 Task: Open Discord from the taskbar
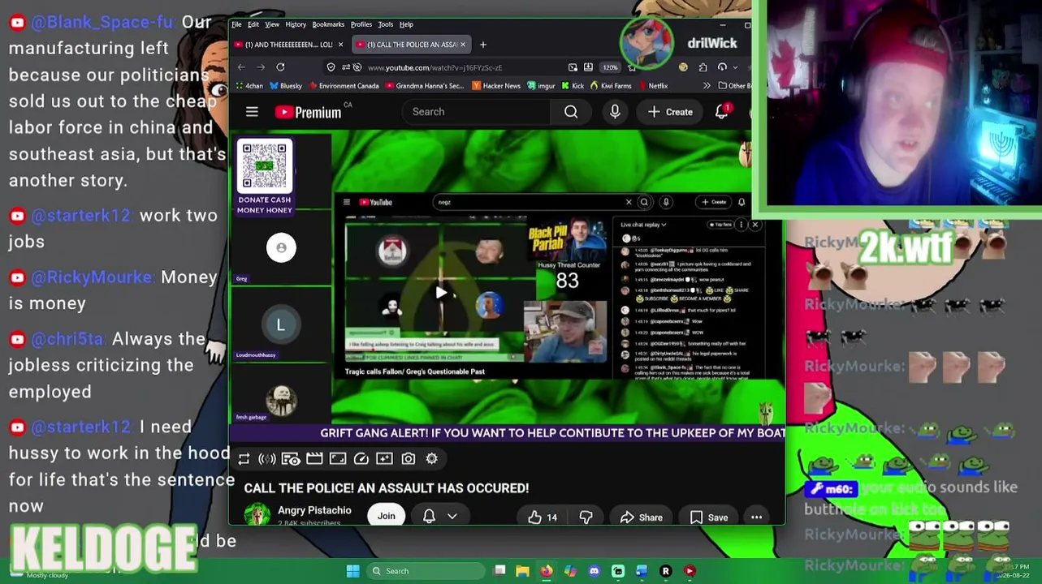[x=594, y=571]
